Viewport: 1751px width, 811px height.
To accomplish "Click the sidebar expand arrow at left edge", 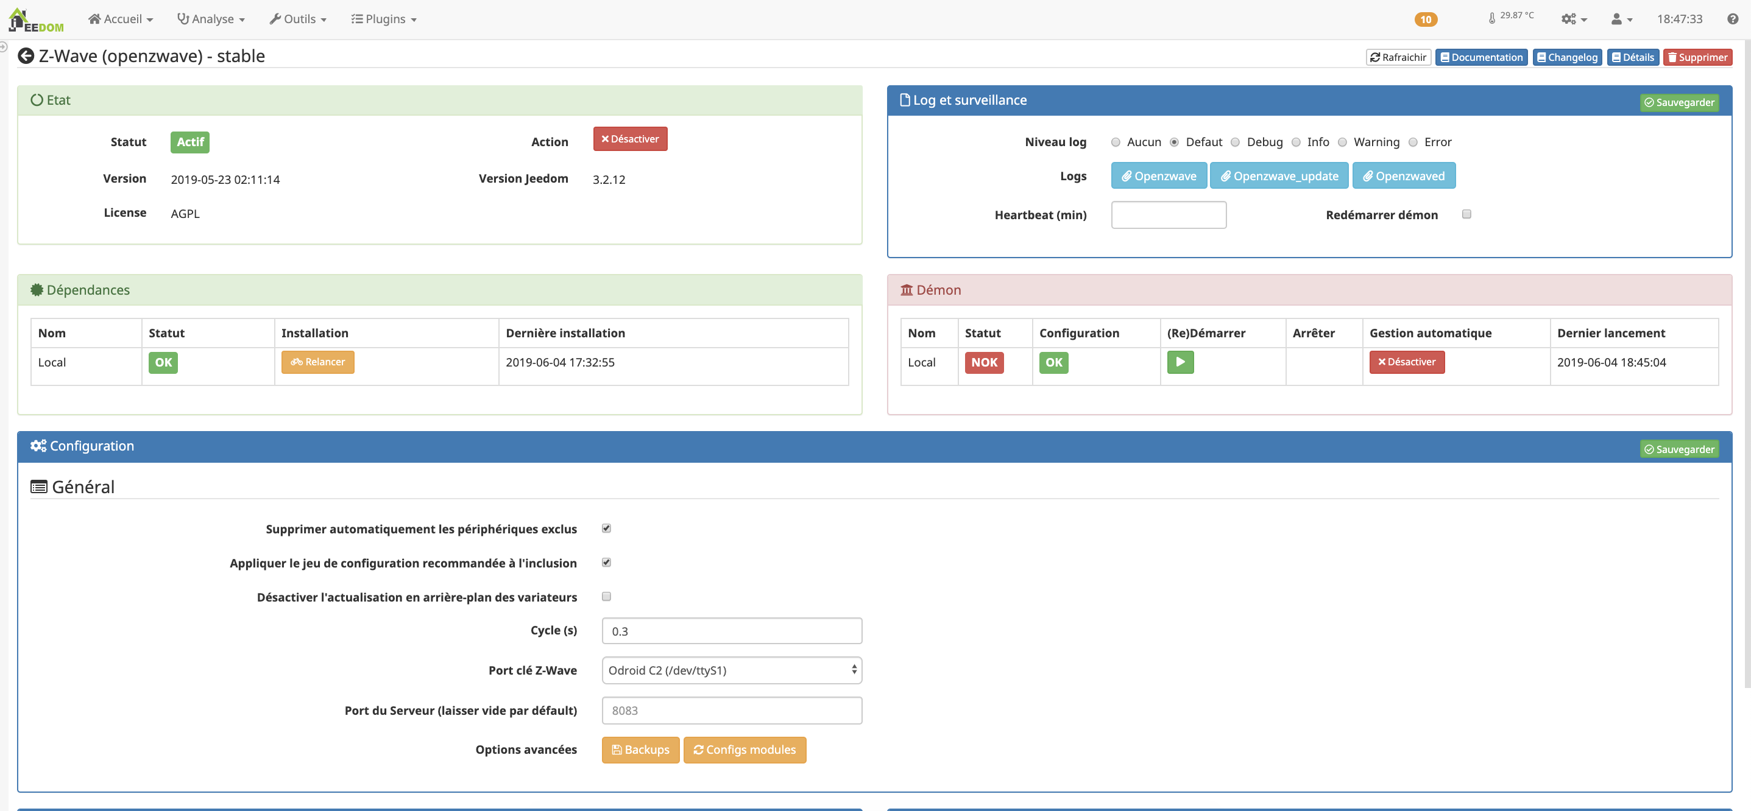I will (x=4, y=47).
